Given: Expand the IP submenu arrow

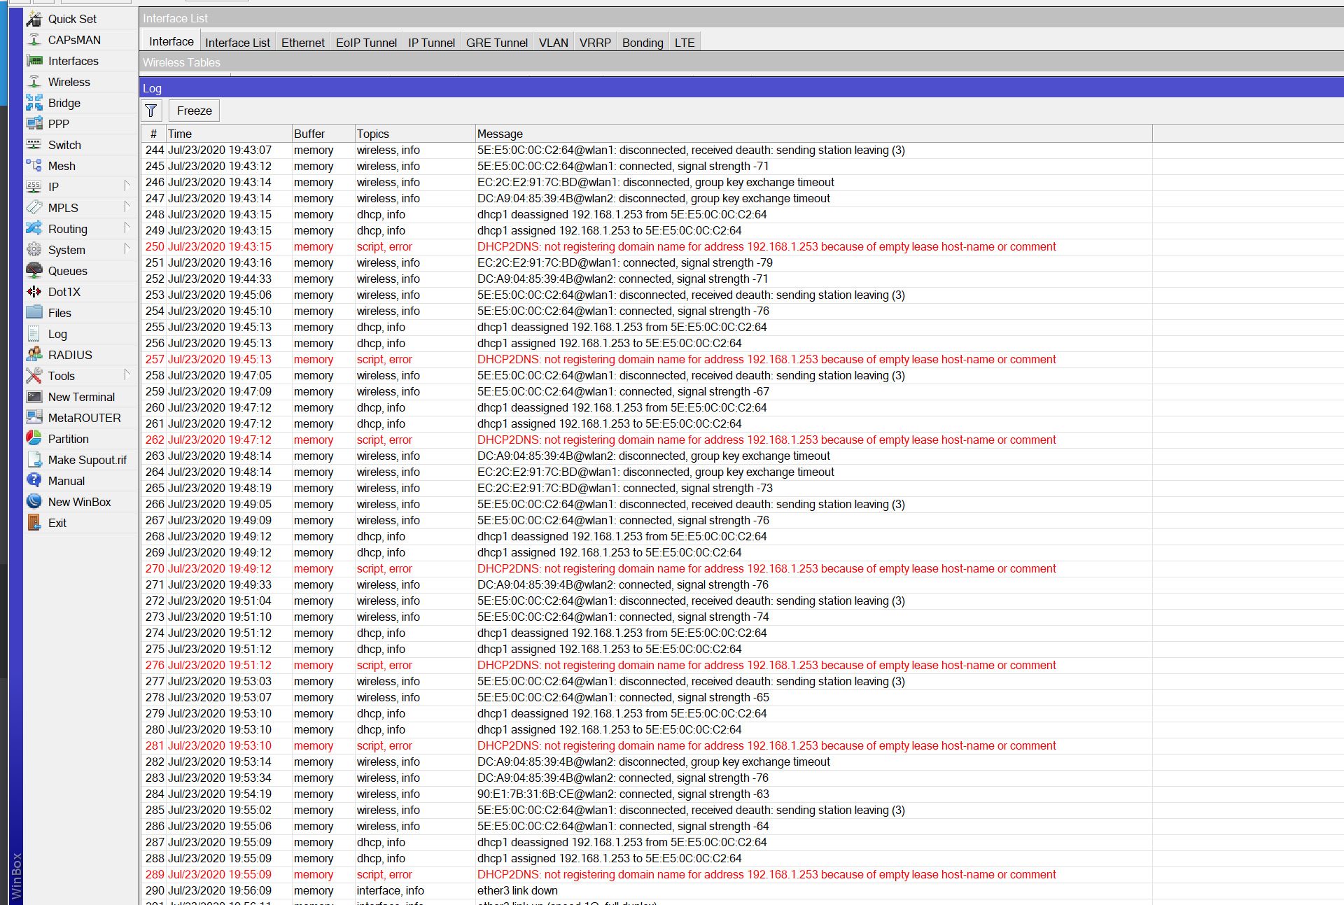Looking at the screenshot, I should tap(127, 186).
